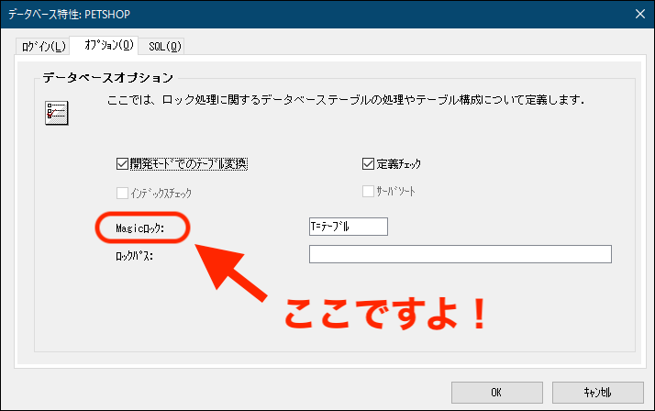Enable the インデックスチェック checkbox
The width and height of the screenshot is (655, 411).
pyautogui.click(x=124, y=193)
